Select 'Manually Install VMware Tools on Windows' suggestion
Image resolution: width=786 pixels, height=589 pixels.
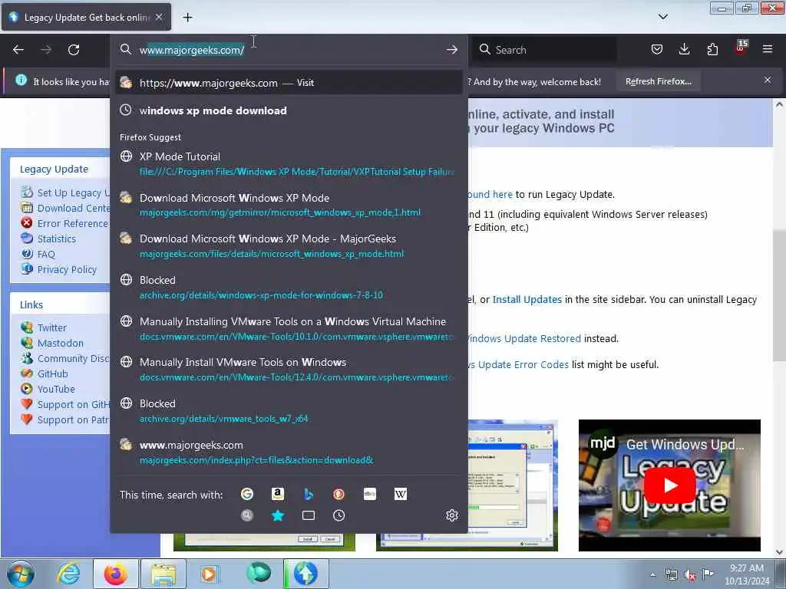pos(289,370)
